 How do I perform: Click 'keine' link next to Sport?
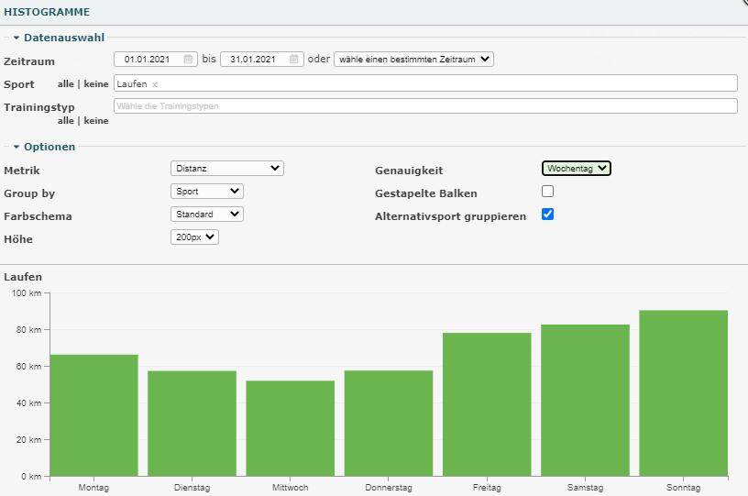tap(96, 84)
